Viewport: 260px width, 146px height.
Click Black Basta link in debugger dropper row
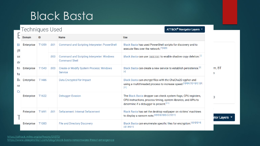pos(136,96)
